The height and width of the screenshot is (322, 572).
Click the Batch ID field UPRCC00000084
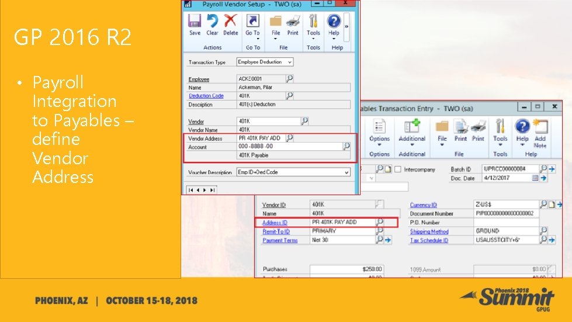(510, 168)
